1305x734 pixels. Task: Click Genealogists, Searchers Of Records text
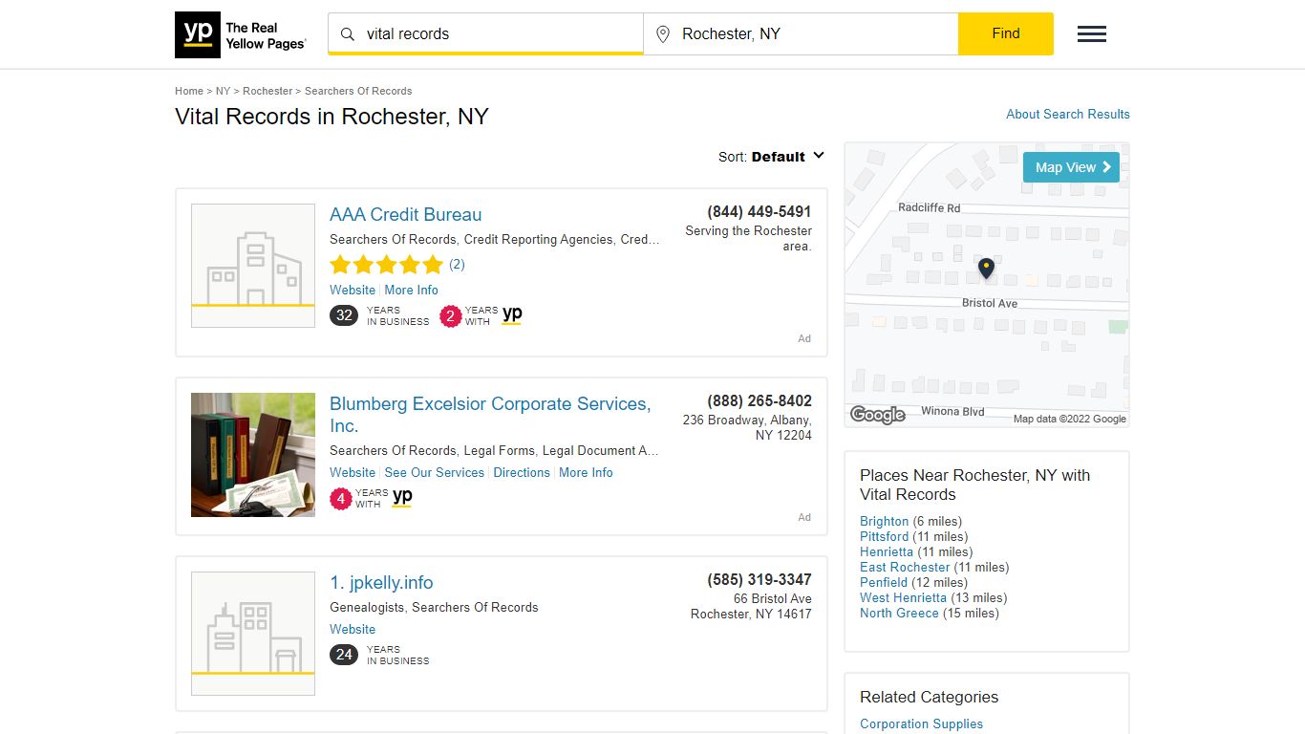pos(434,607)
